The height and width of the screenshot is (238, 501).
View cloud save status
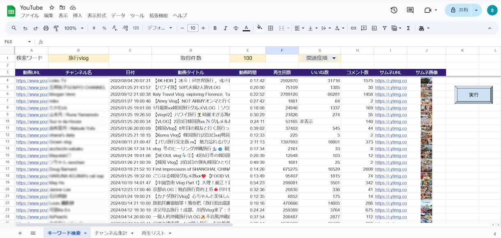point(73,8)
